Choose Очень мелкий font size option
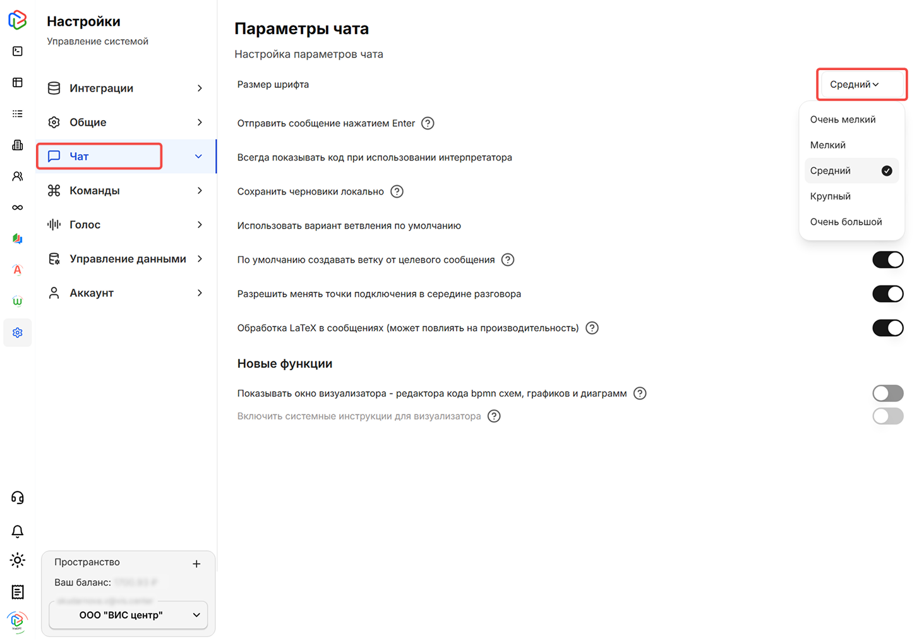Image resolution: width=924 pixels, height=640 pixels. click(x=843, y=119)
